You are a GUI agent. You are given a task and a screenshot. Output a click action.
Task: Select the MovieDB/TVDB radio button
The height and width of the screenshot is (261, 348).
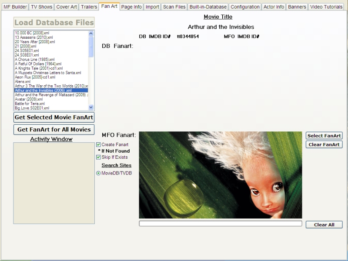[98, 173]
